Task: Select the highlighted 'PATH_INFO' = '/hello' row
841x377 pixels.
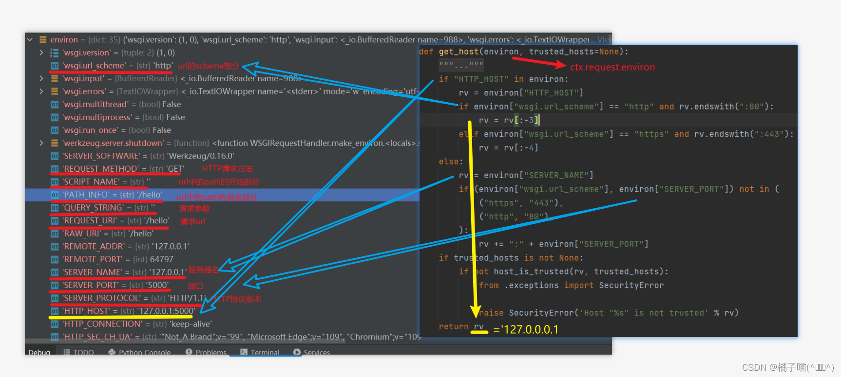Action: point(222,195)
